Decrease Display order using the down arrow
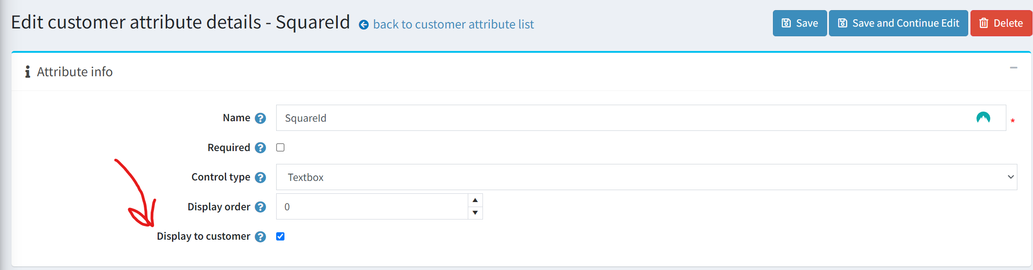The image size is (1033, 270). pos(475,213)
